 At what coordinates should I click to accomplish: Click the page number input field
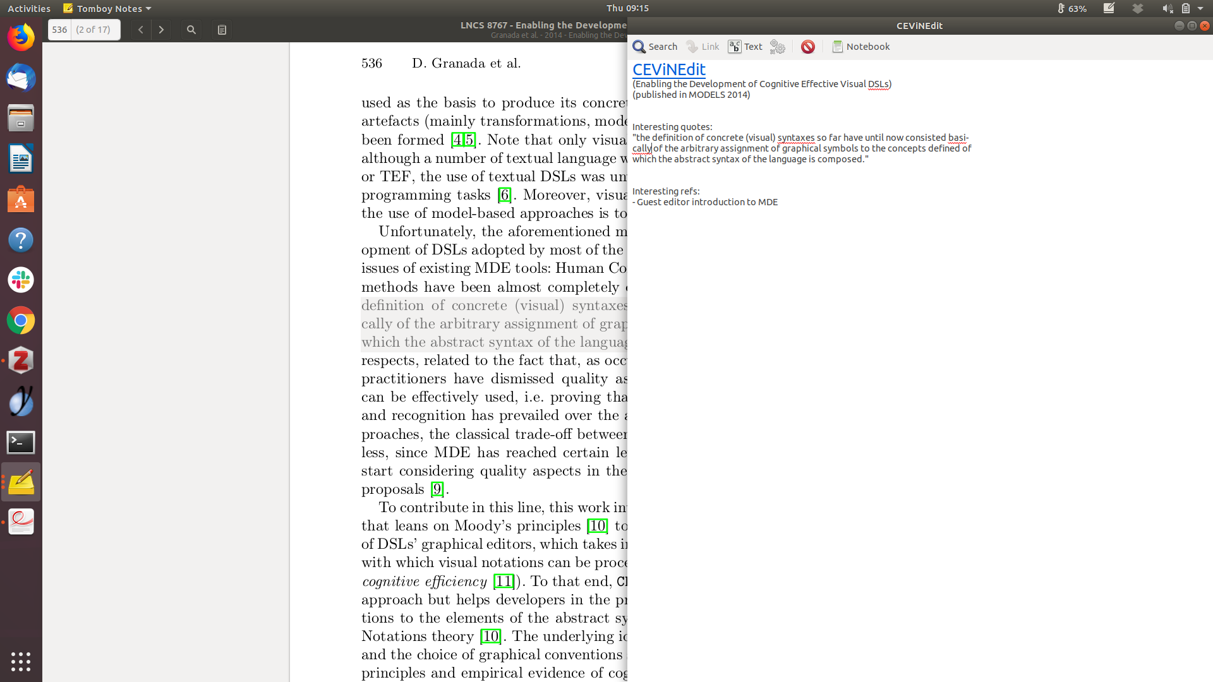coord(60,30)
